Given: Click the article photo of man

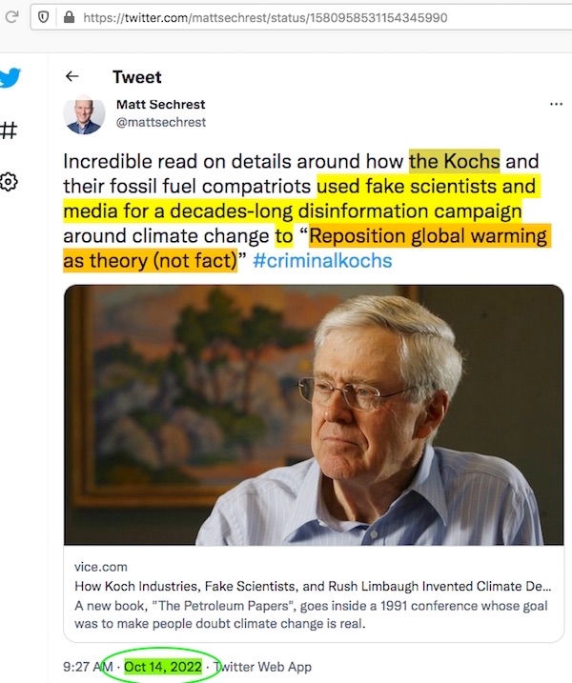Looking at the screenshot, I should pos(313,414).
